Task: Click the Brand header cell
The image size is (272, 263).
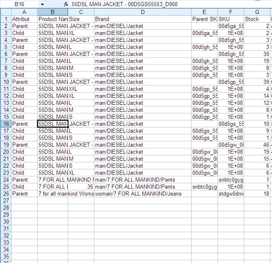Action: (x=143, y=19)
